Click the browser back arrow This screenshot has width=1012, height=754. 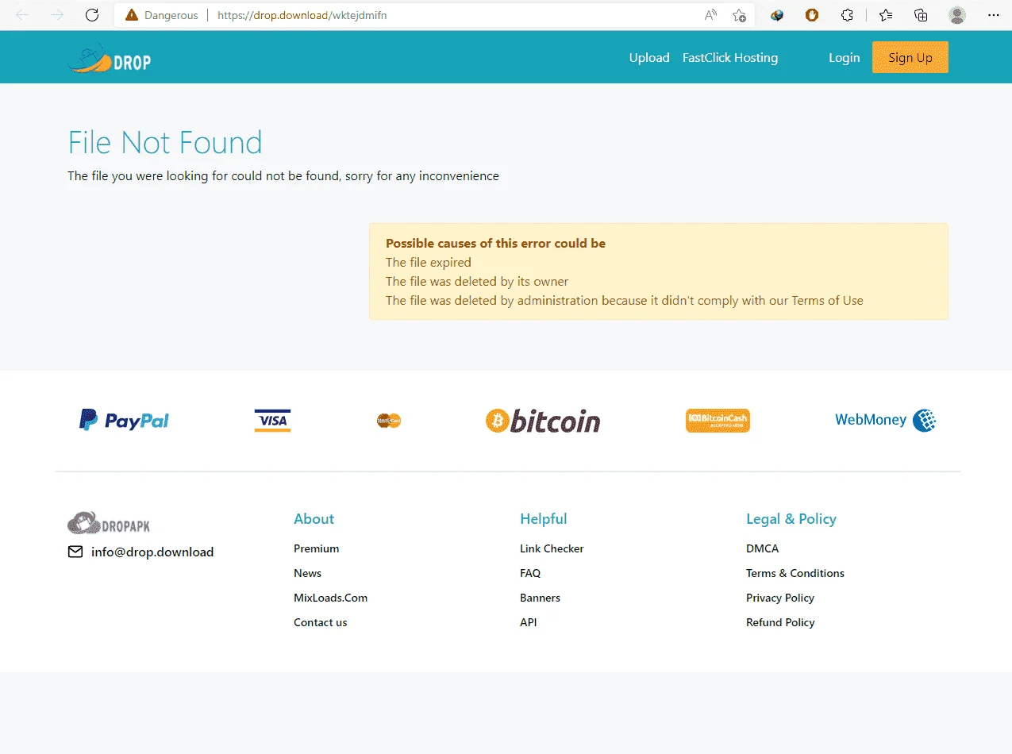coord(22,15)
